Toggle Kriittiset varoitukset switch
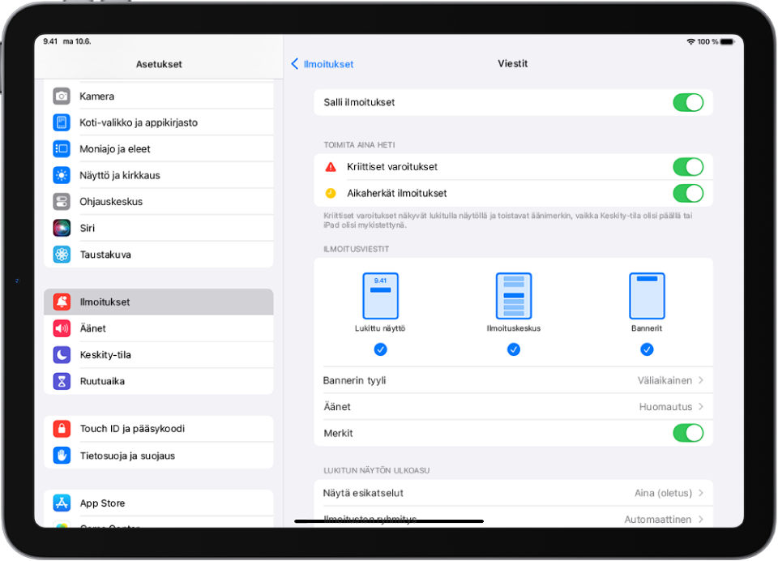 688,167
